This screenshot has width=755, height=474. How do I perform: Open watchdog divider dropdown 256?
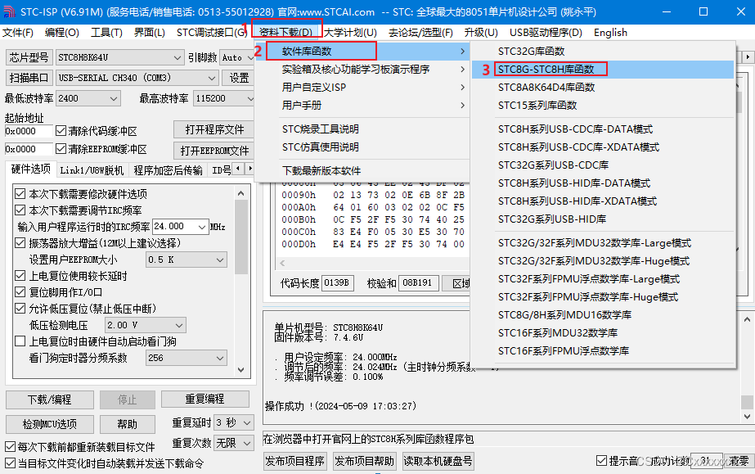(187, 358)
